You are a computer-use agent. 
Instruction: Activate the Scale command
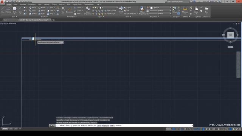(42, 14)
